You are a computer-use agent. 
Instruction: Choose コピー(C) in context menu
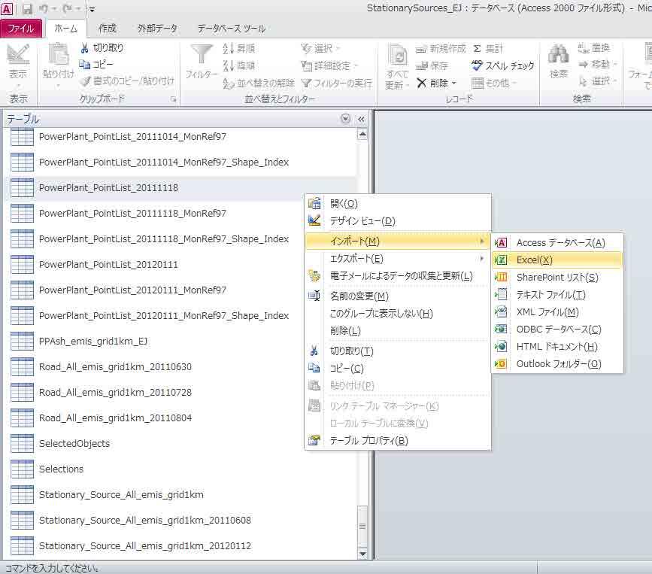pyautogui.click(x=398, y=369)
